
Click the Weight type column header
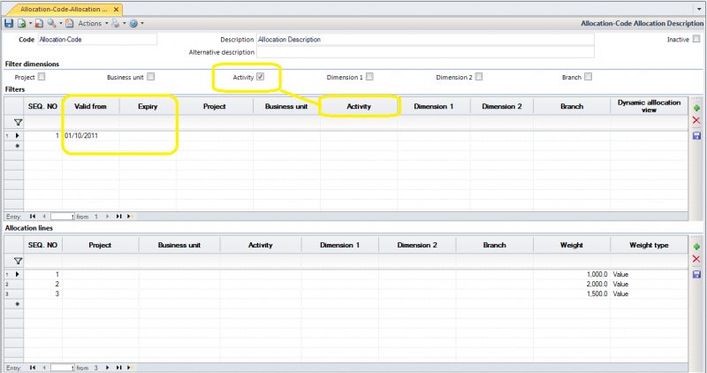point(649,245)
